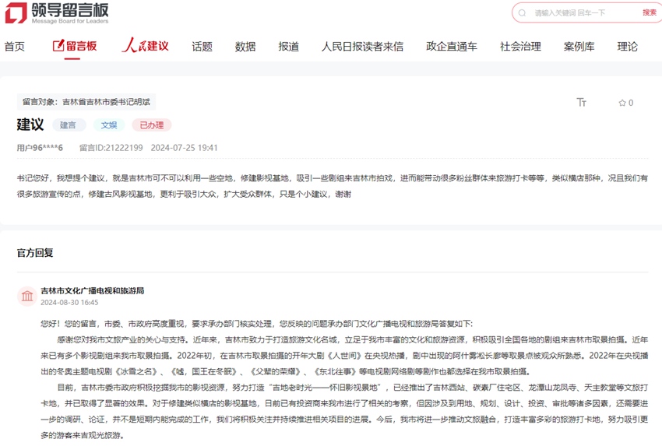Click the magnifier icon in search box
The image size is (662, 446).
523,12
